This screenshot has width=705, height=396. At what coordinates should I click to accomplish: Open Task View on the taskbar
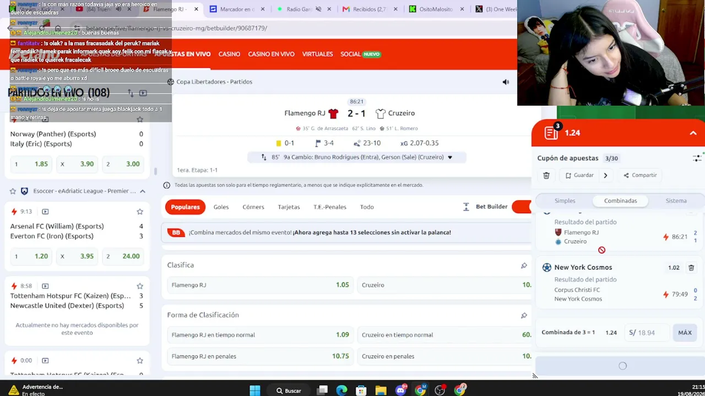pyautogui.click(x=322, y=391)
